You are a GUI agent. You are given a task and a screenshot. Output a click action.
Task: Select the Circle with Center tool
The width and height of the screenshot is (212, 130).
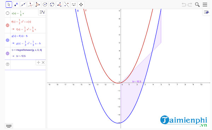click(x=45, y=5)
